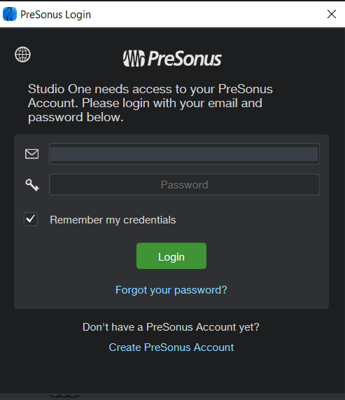Image resolution: width=345 pixels, height=400 pixels.
Task: Click blank title bar space before close
Action: click(204, 14)
